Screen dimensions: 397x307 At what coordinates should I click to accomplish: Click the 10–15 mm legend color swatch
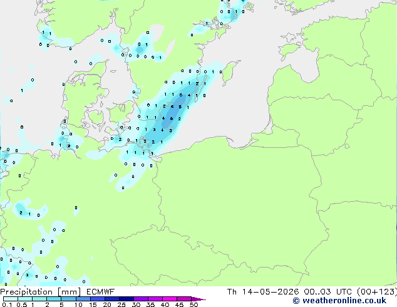pos(83,299)
